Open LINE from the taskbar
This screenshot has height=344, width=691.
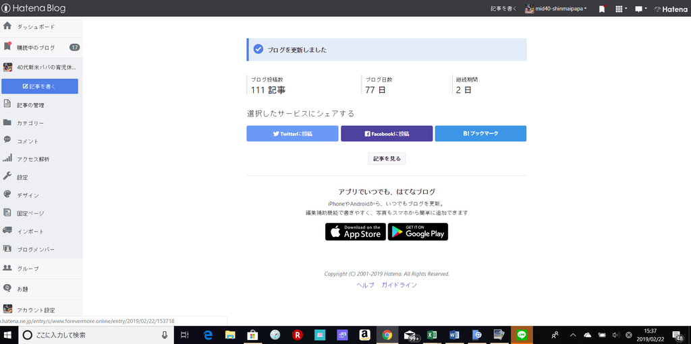pos(522,335)
